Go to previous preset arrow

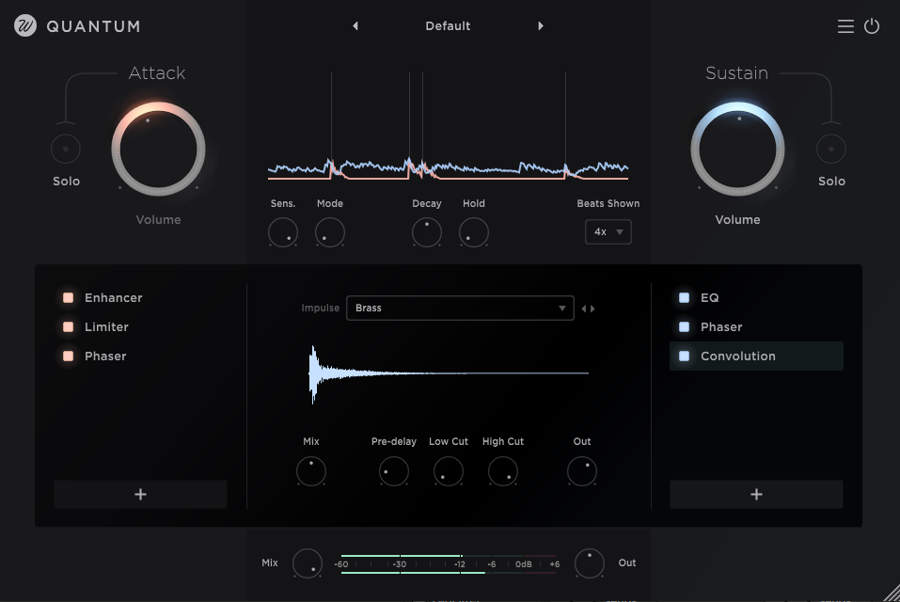(355, 26)
